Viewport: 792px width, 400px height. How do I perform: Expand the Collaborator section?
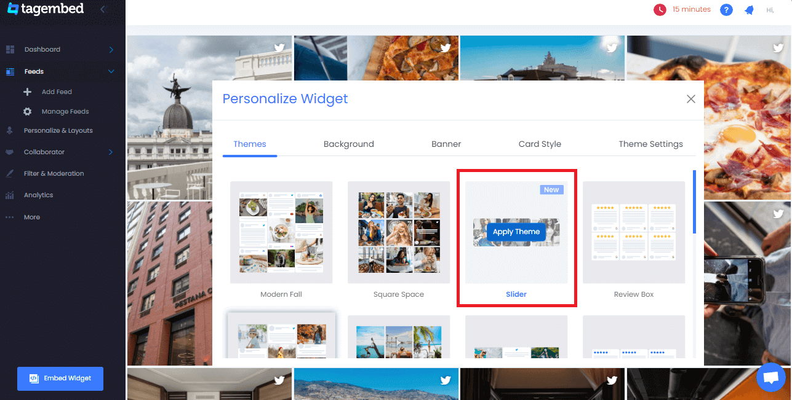click(111, 152)
